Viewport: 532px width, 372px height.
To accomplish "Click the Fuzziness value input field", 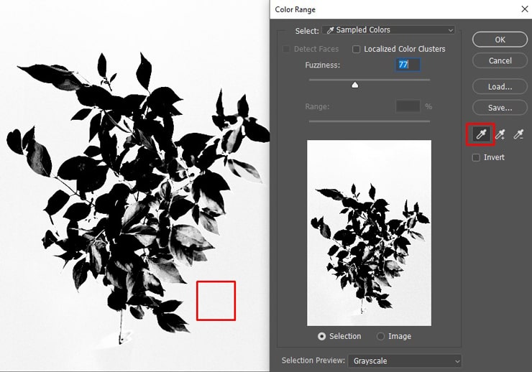I will point(408,65).
